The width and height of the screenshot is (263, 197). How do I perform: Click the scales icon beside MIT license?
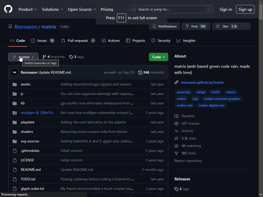tap(176, 124)
